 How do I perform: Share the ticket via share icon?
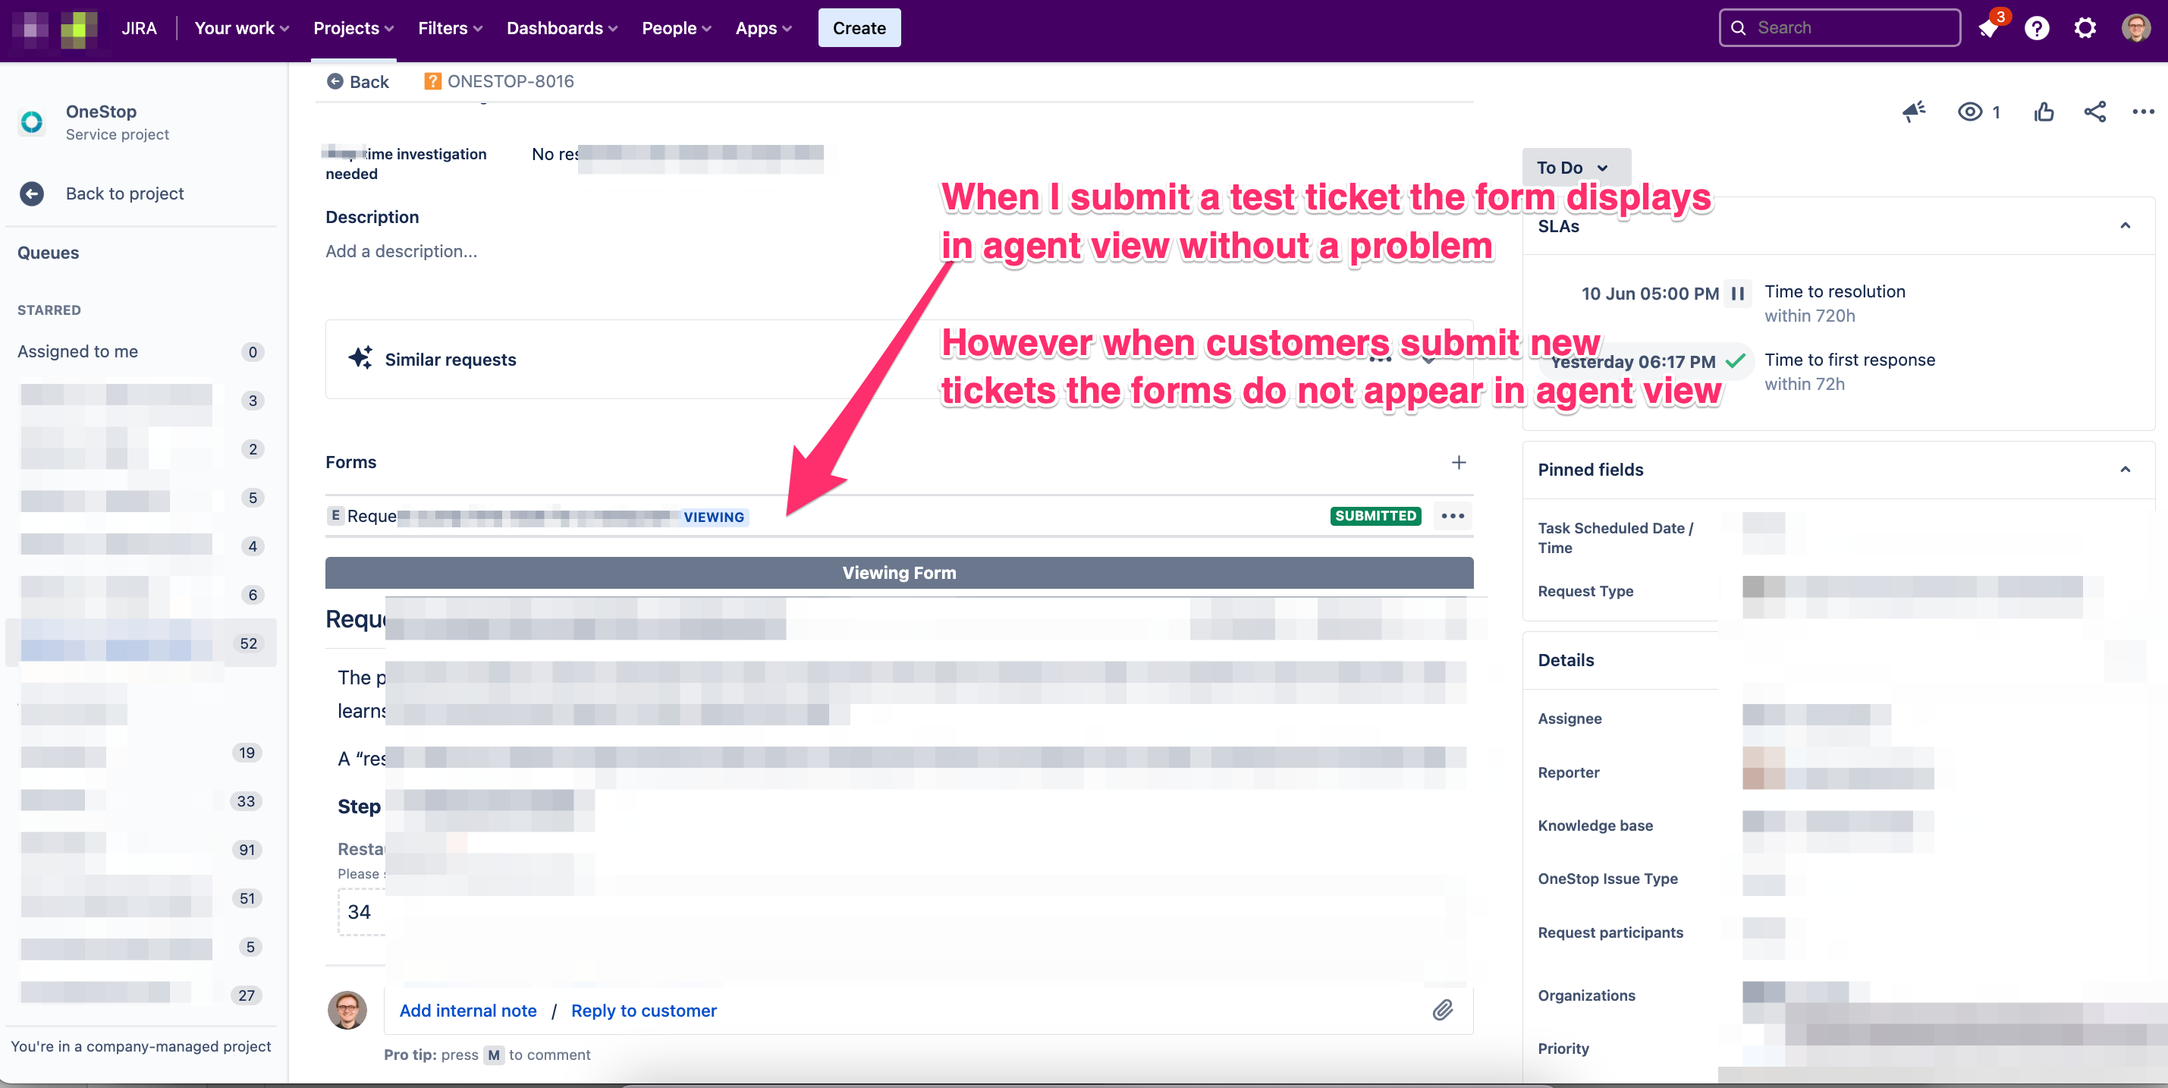(2094, 112)
